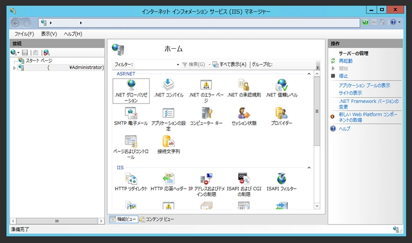Screen dimensions: 412x243
Task: Click サイトの表示 link
Action: [x=350, y=93]
